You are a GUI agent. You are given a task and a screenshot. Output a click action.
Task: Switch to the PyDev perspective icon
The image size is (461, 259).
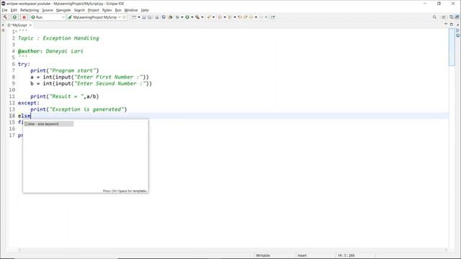pyautogui.click(x=457, y=17)
